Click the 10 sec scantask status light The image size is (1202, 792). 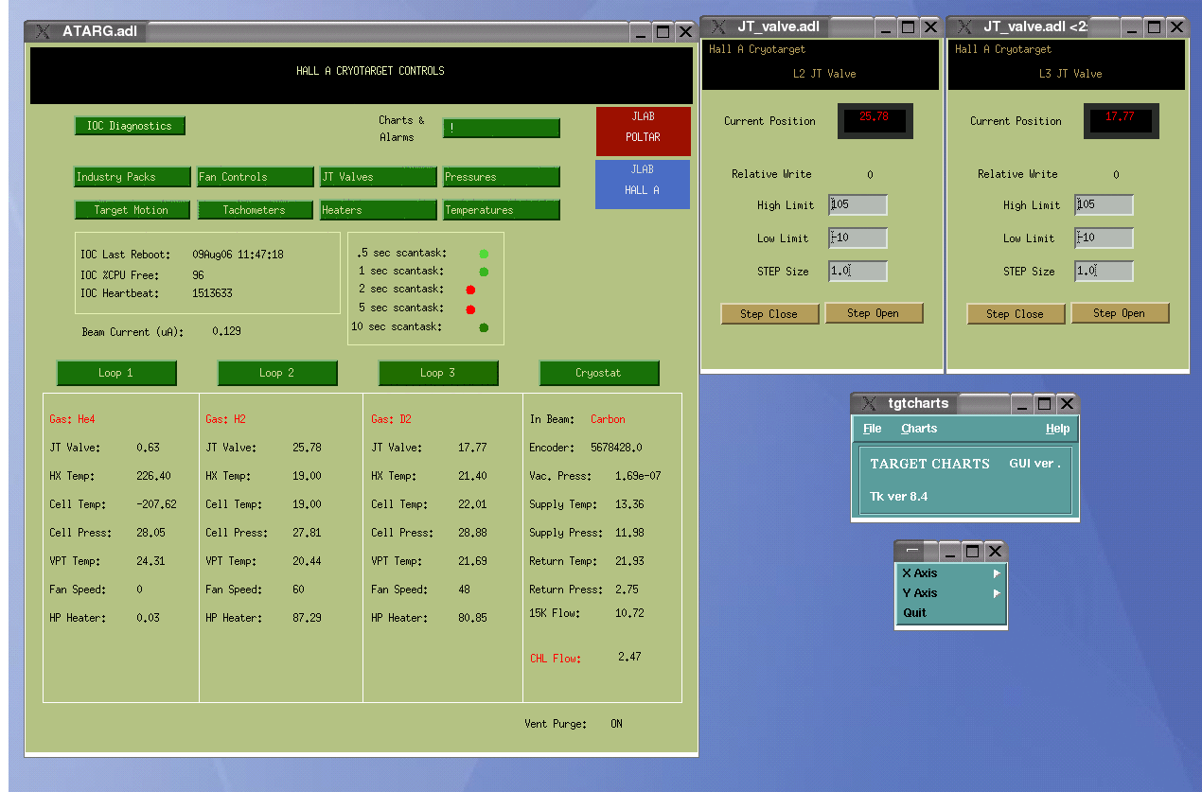(x=484, y=327)
